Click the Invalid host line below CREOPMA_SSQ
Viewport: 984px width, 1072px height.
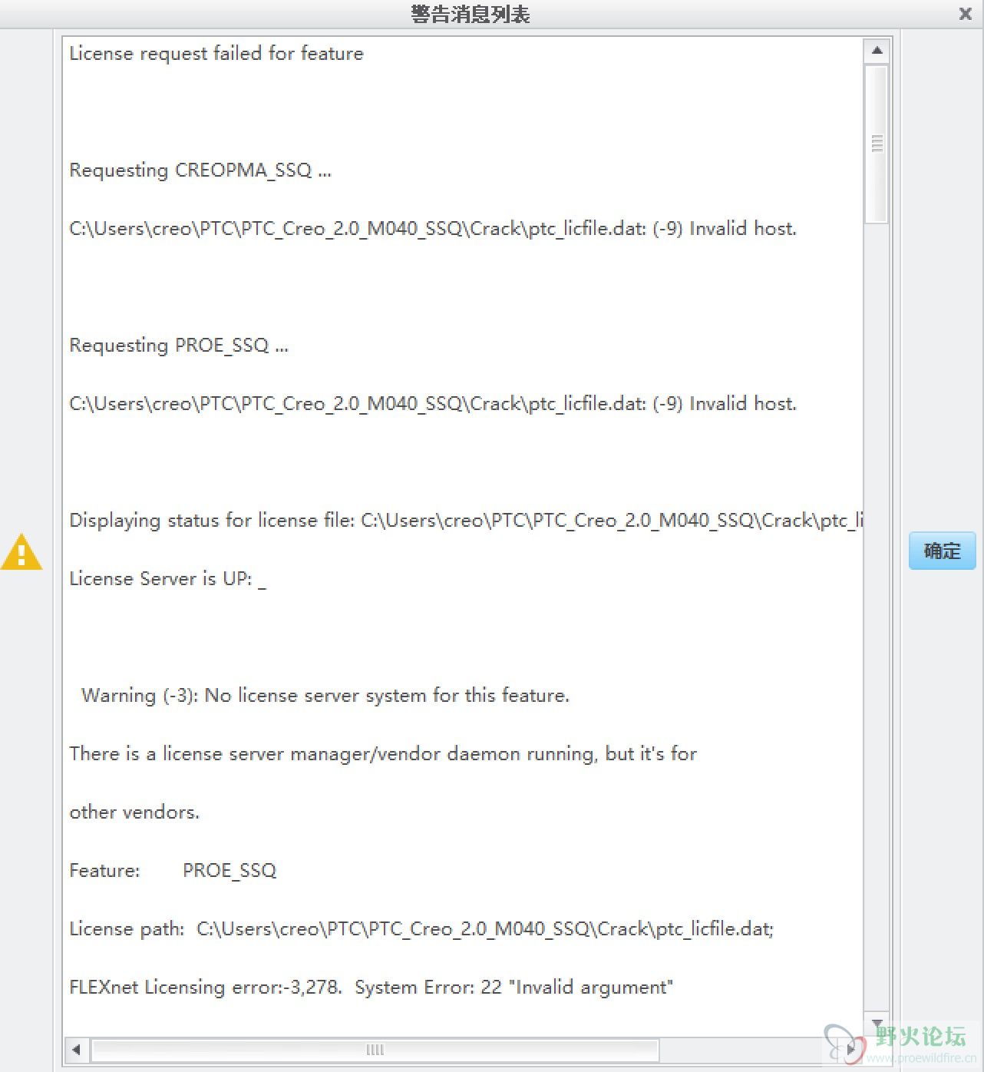coord(433,228)
